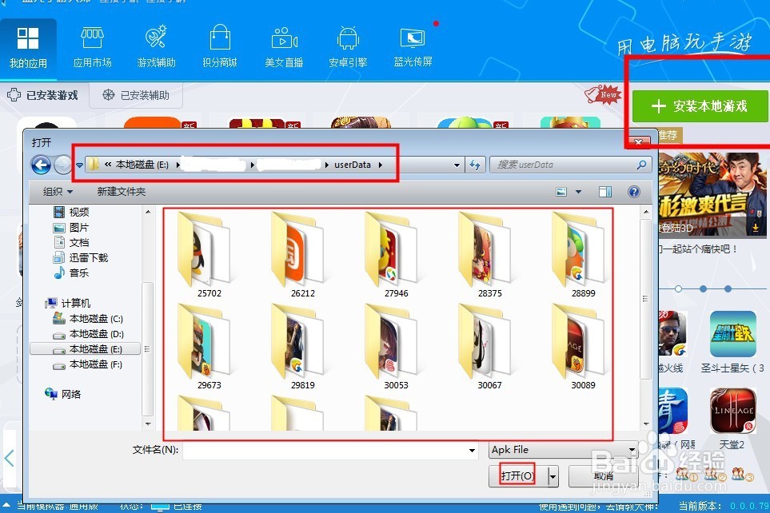Select folder 29819
Image resolution: width=770 pixels, height=513 pixels.
point(302,347)
